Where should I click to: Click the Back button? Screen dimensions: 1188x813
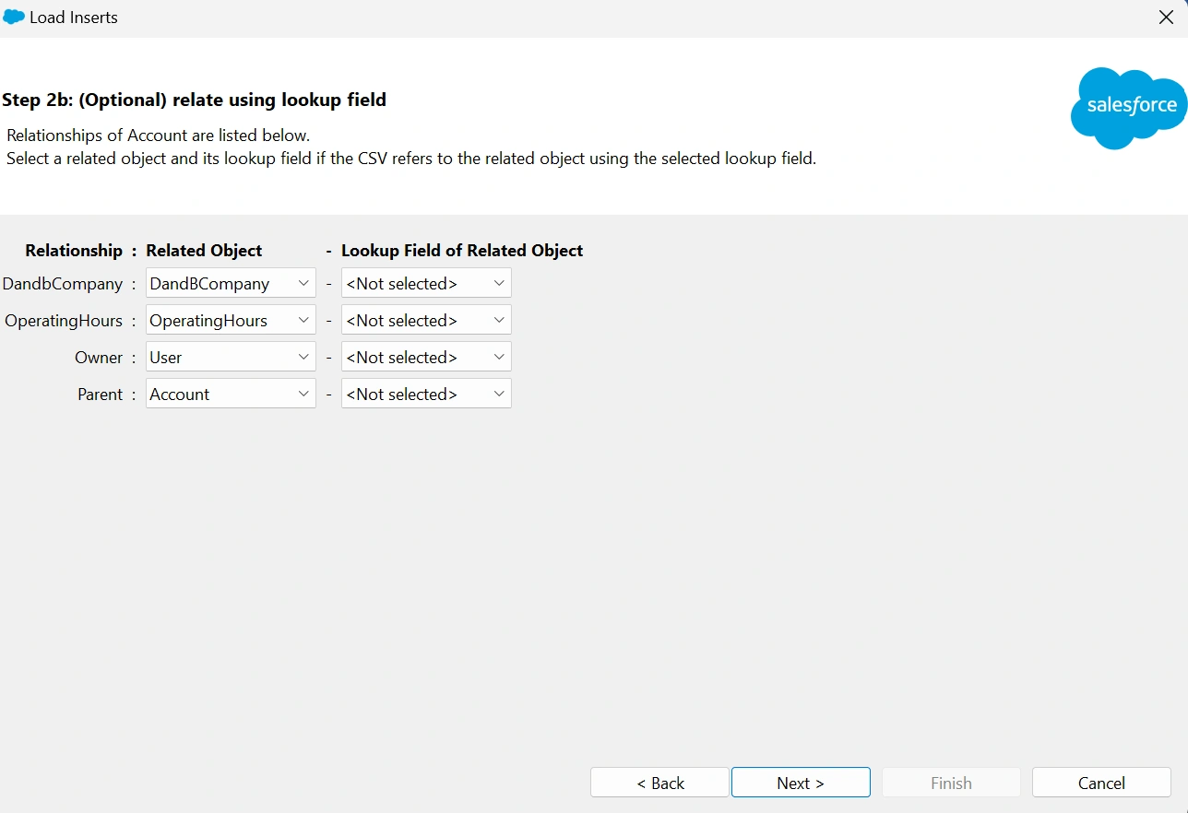[659, 782]
